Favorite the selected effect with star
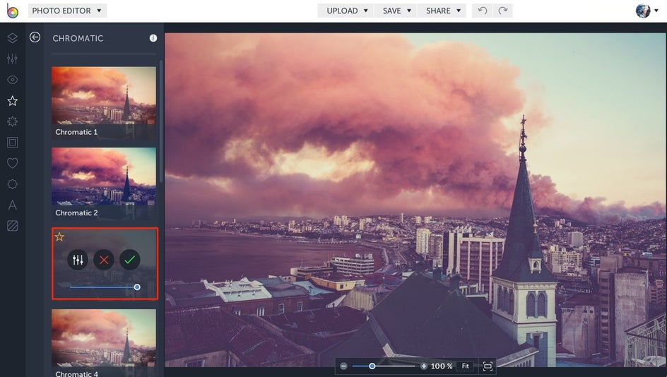Viewport: 667px width, 377px height. 59,237
